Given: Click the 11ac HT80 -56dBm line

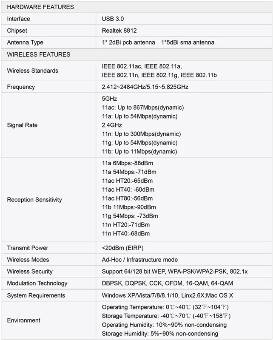Looking at the screenshot, I should (128, 198).
